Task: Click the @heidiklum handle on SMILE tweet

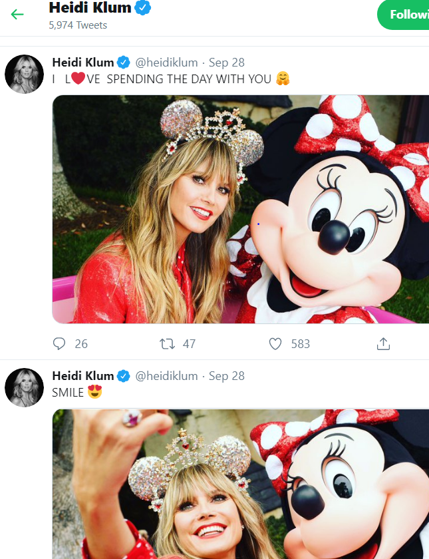Action: [166, 376]
